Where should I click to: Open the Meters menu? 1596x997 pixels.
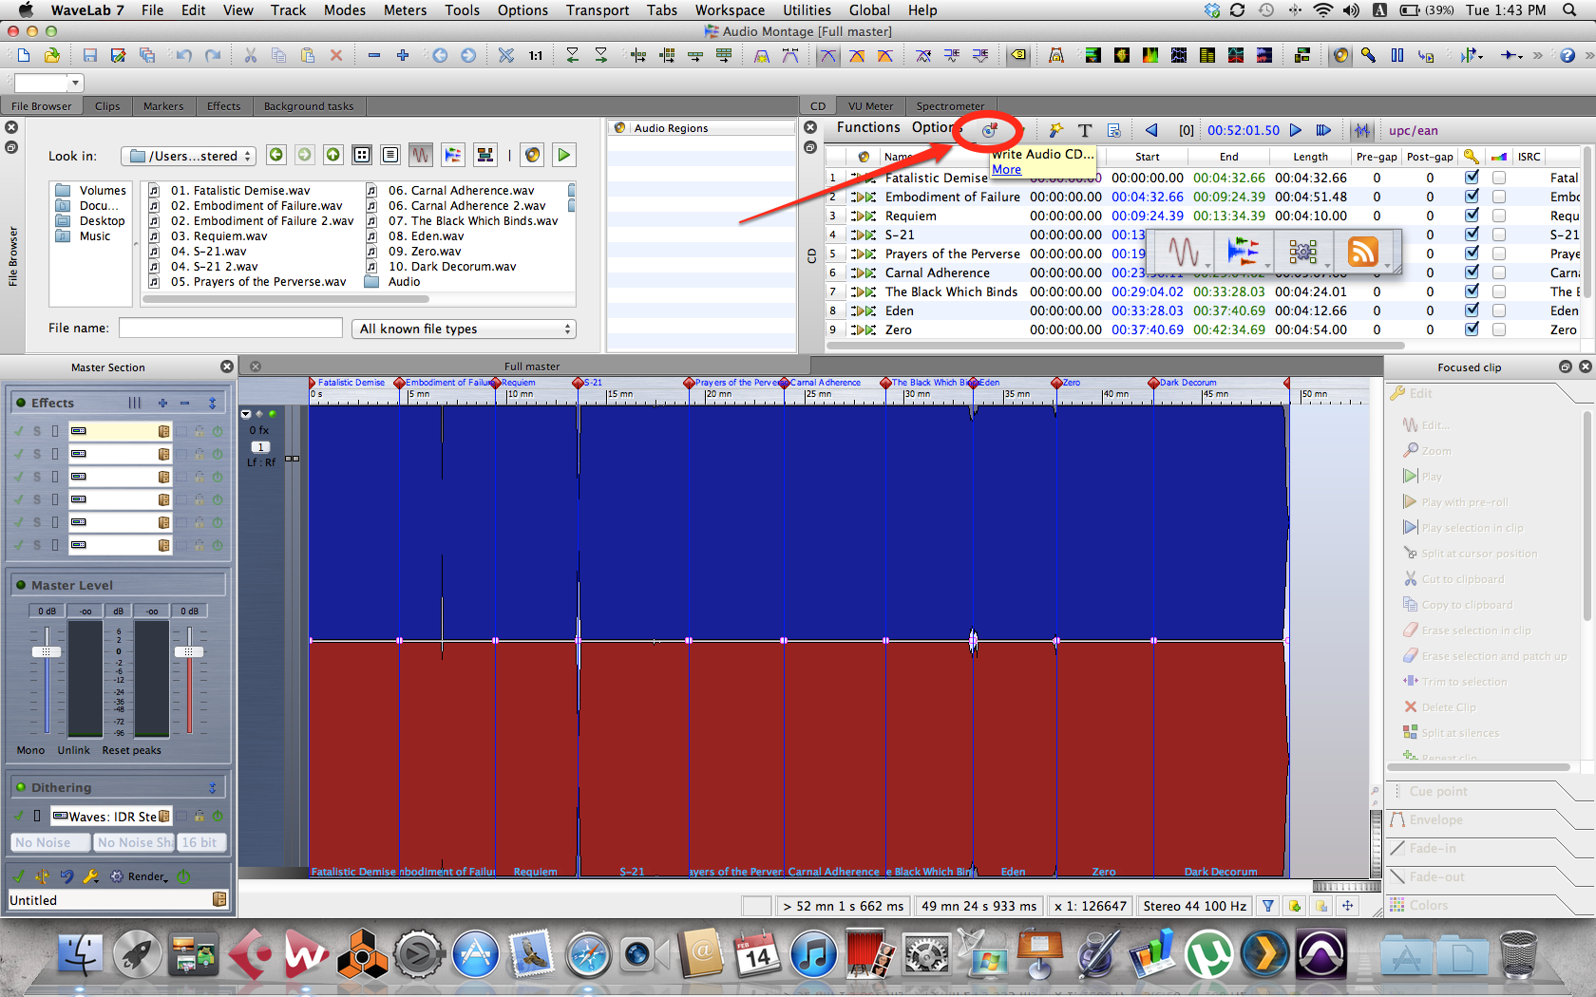click(405, 10)
